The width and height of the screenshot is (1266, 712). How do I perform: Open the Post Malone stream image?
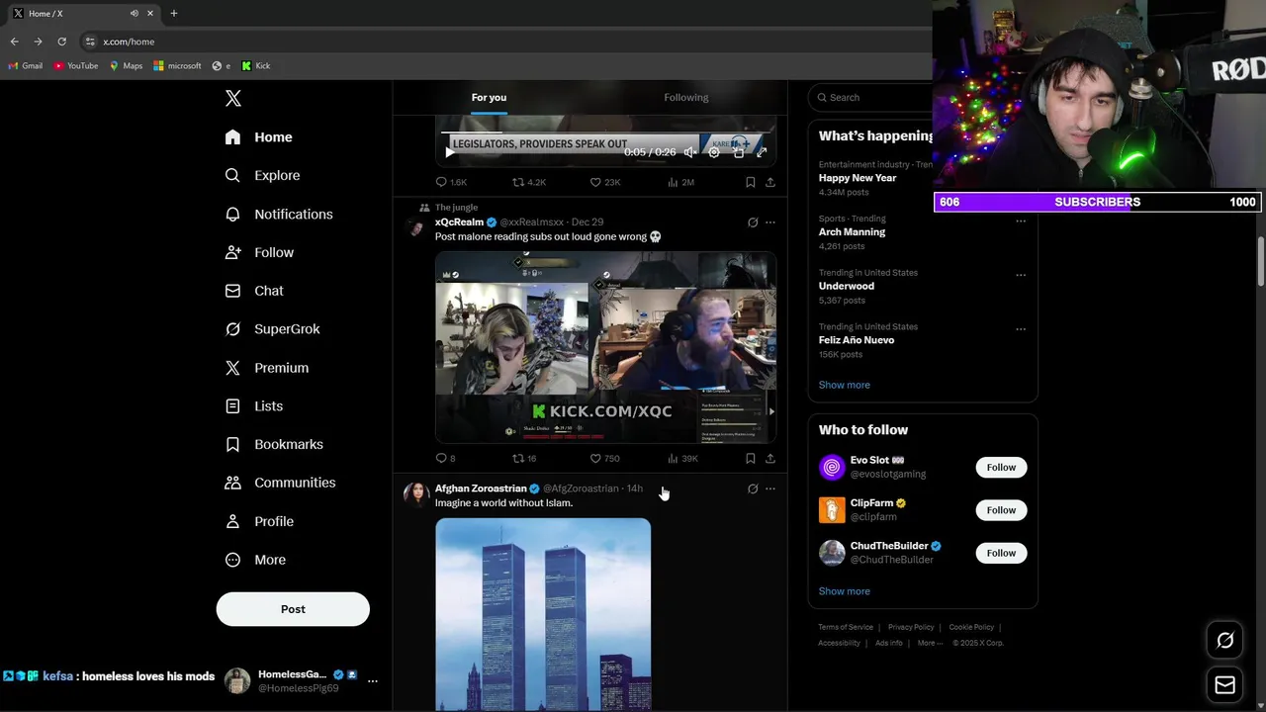pyautogui.click(x=605, y=347)
